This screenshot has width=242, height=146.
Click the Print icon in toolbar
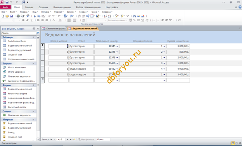tap(18, 16)
